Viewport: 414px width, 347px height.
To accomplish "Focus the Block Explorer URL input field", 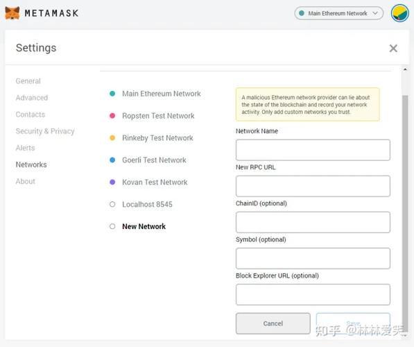I will (313, 295).
